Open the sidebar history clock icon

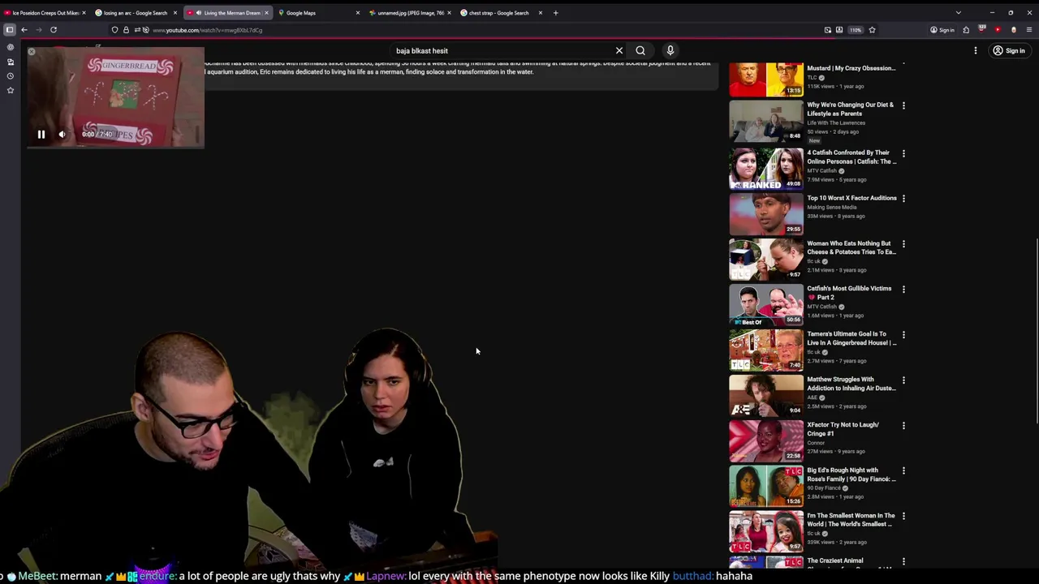click(x=10, y=76)
